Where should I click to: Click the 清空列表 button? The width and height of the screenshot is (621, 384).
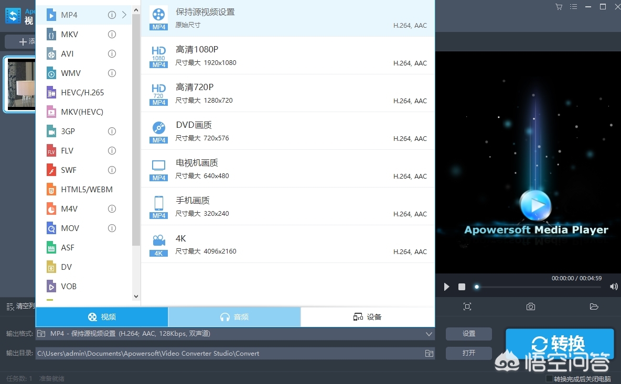click(20, 306)
